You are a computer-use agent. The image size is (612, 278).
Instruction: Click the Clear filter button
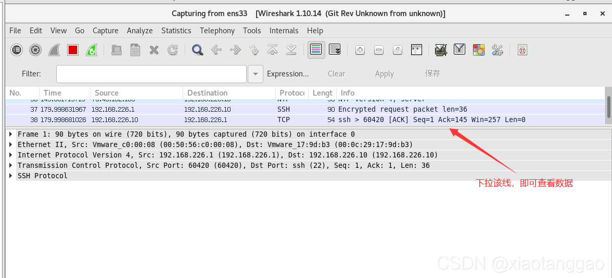point(336,74)
